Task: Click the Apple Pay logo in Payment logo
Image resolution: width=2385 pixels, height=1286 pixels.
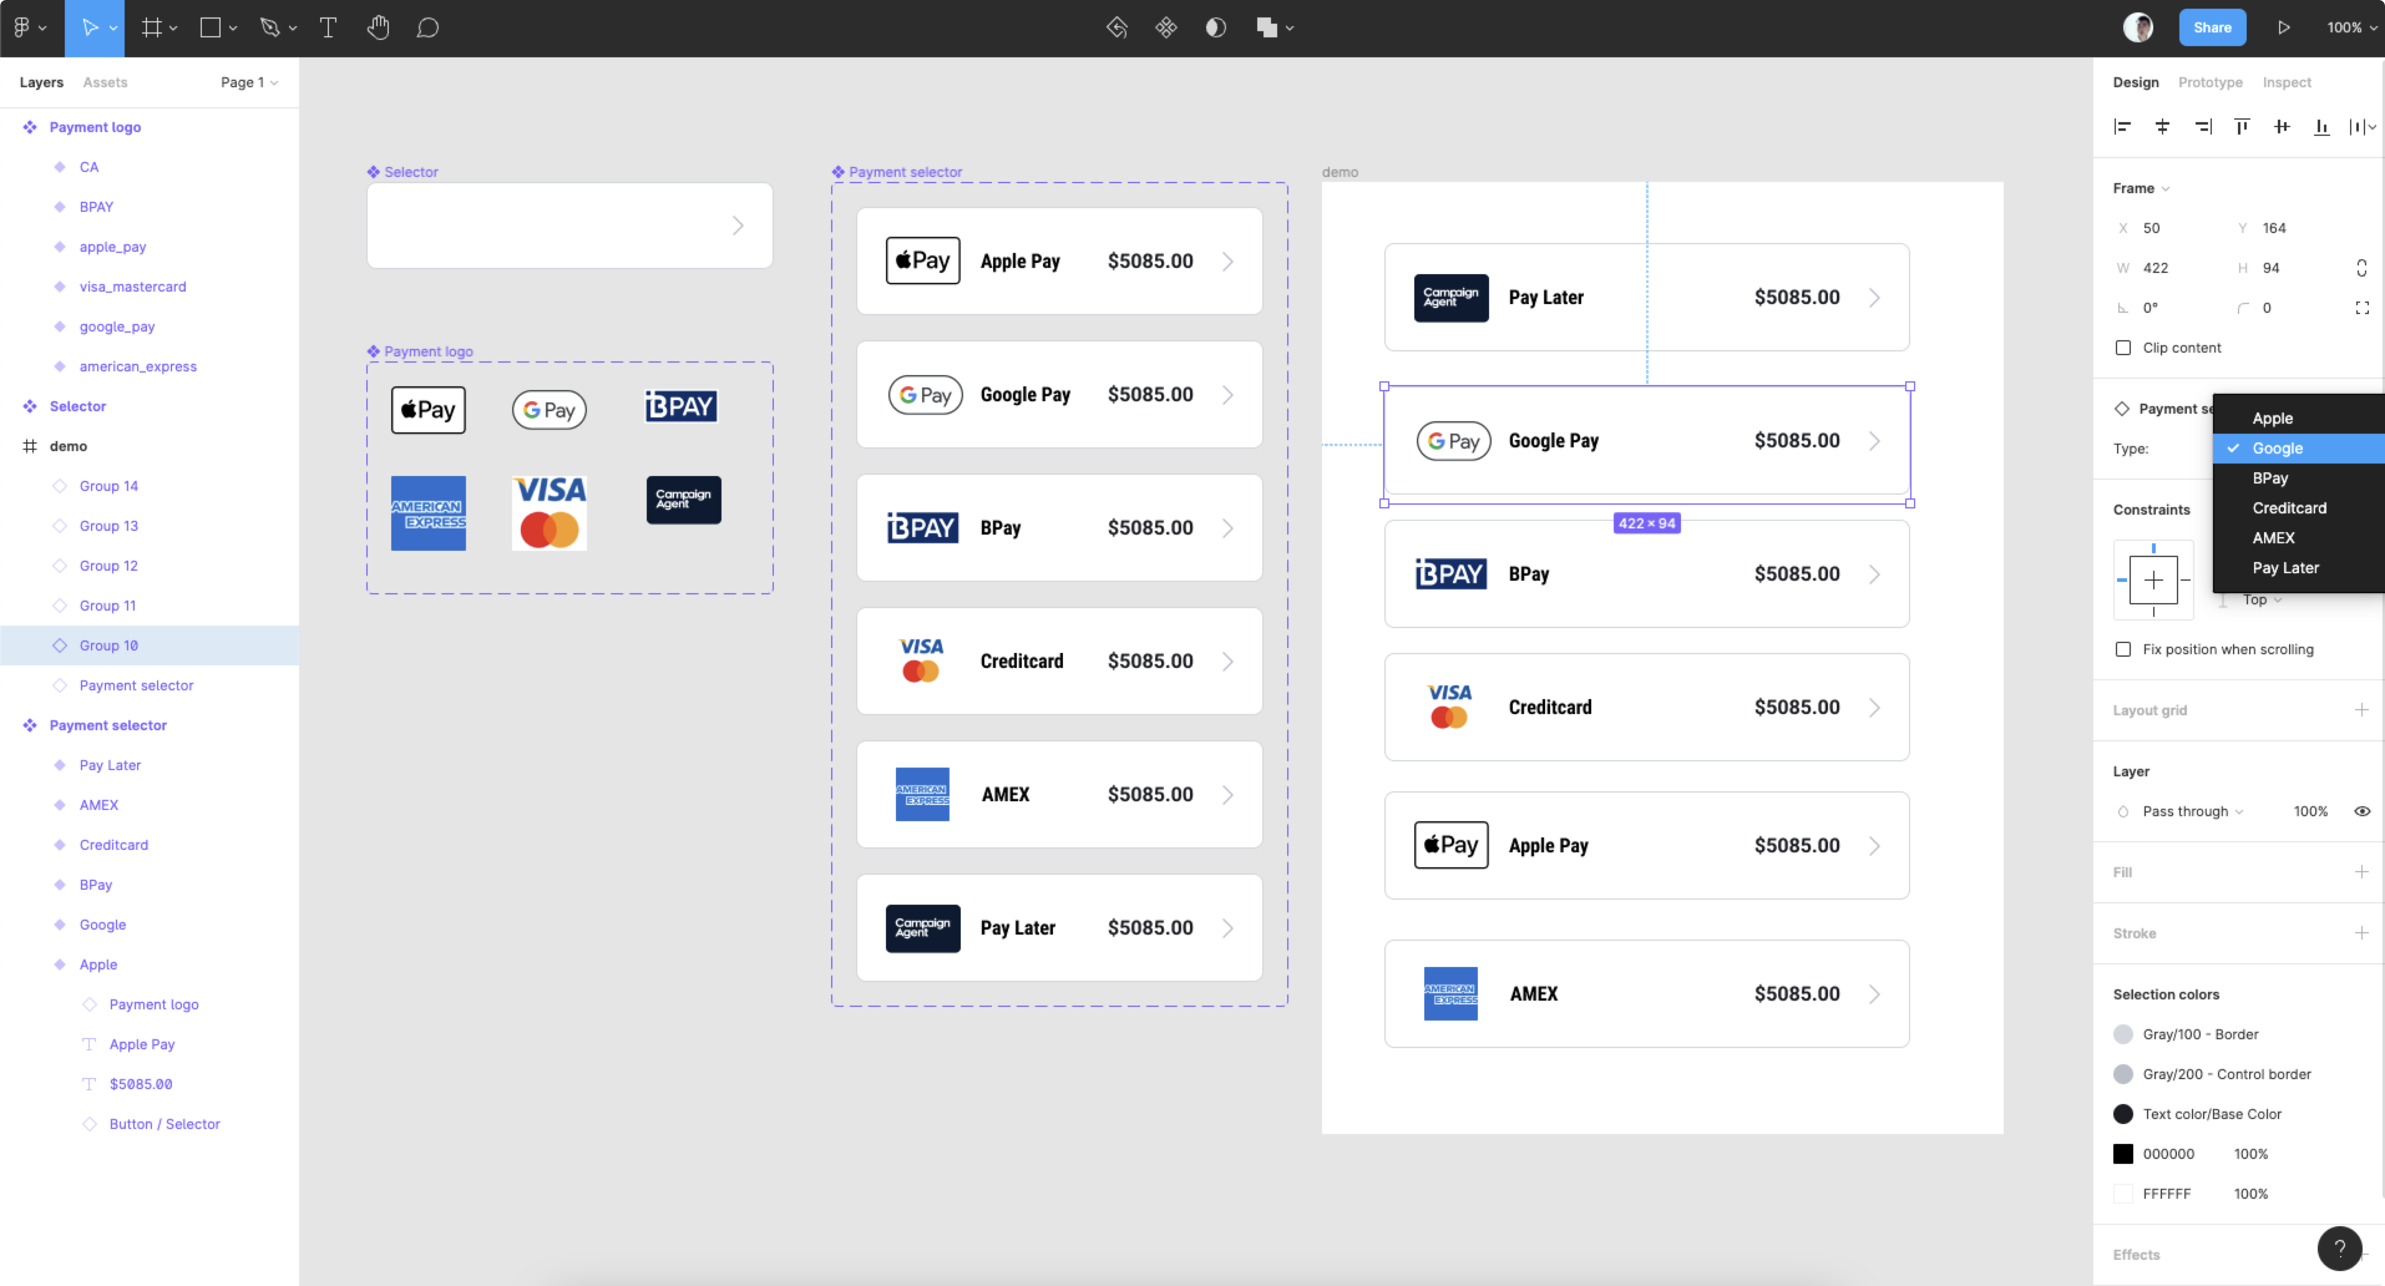Action: pos(428,410)
